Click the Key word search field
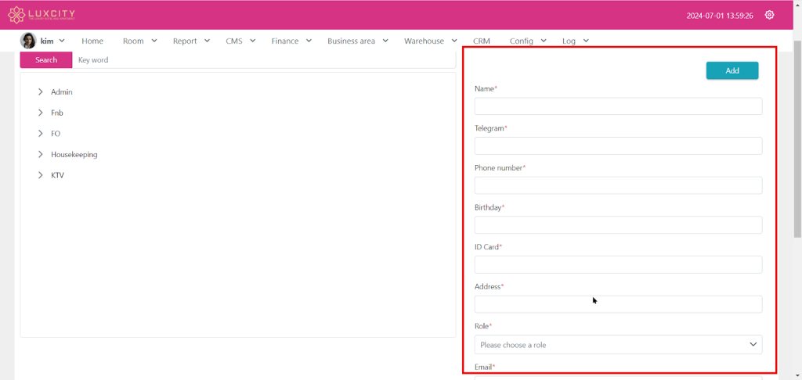This screenshot has height=380, width=802. pos(263,60)
